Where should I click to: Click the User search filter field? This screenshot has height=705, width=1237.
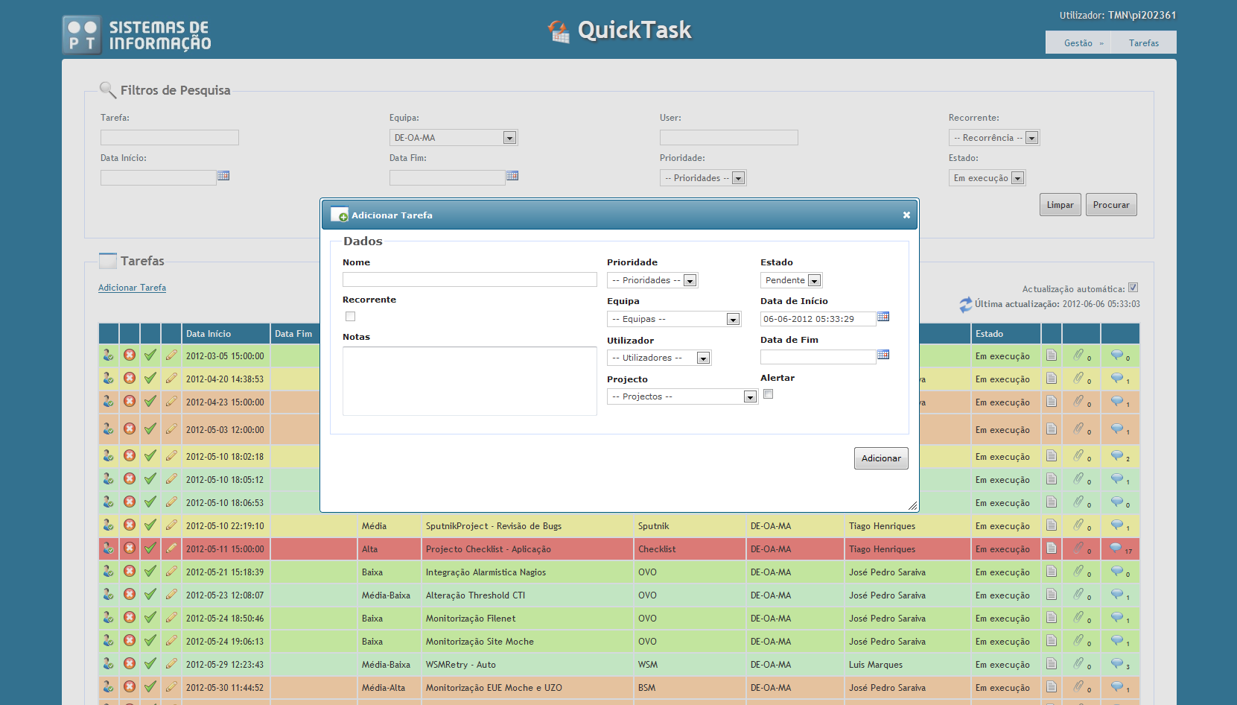click(729, 137)
